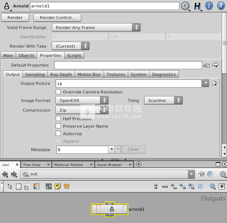Click the Default Properties input field

point(128,65)
